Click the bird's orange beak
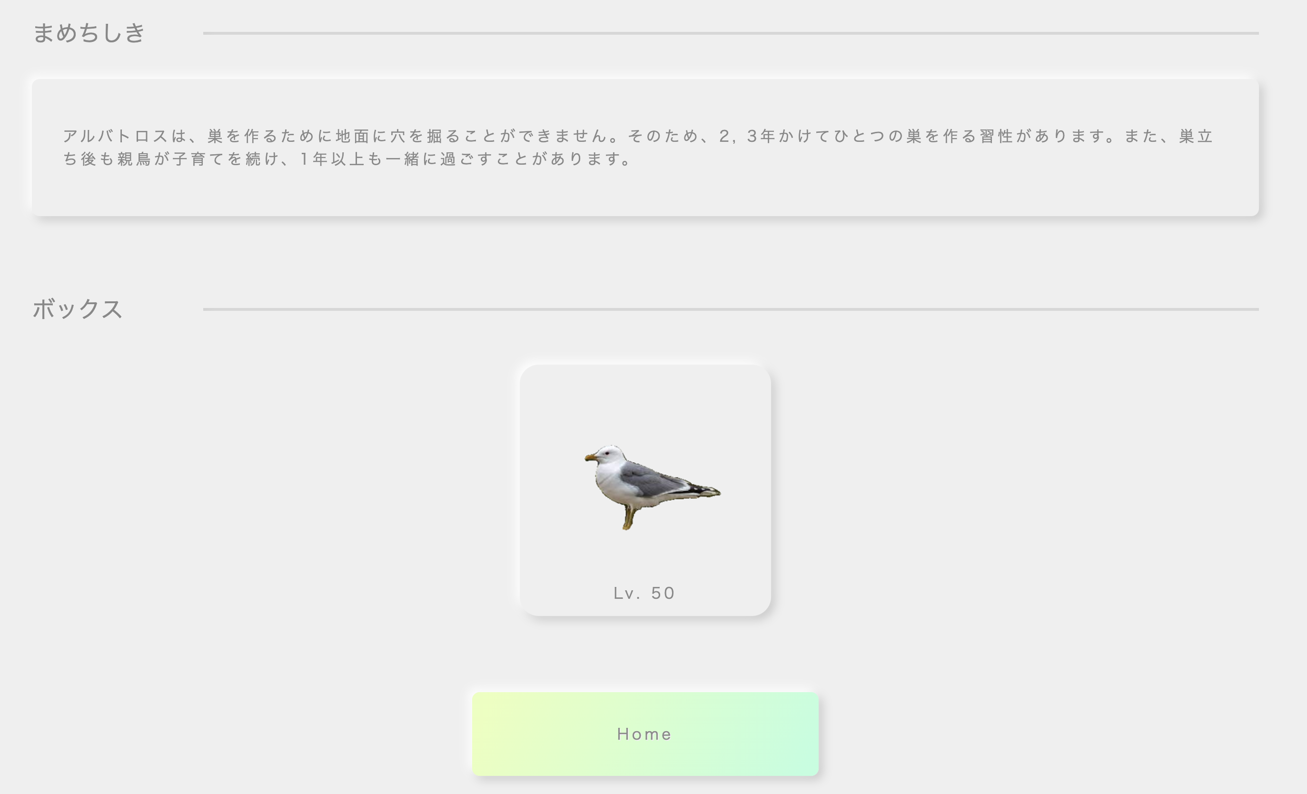 click(x=590, y=457)
